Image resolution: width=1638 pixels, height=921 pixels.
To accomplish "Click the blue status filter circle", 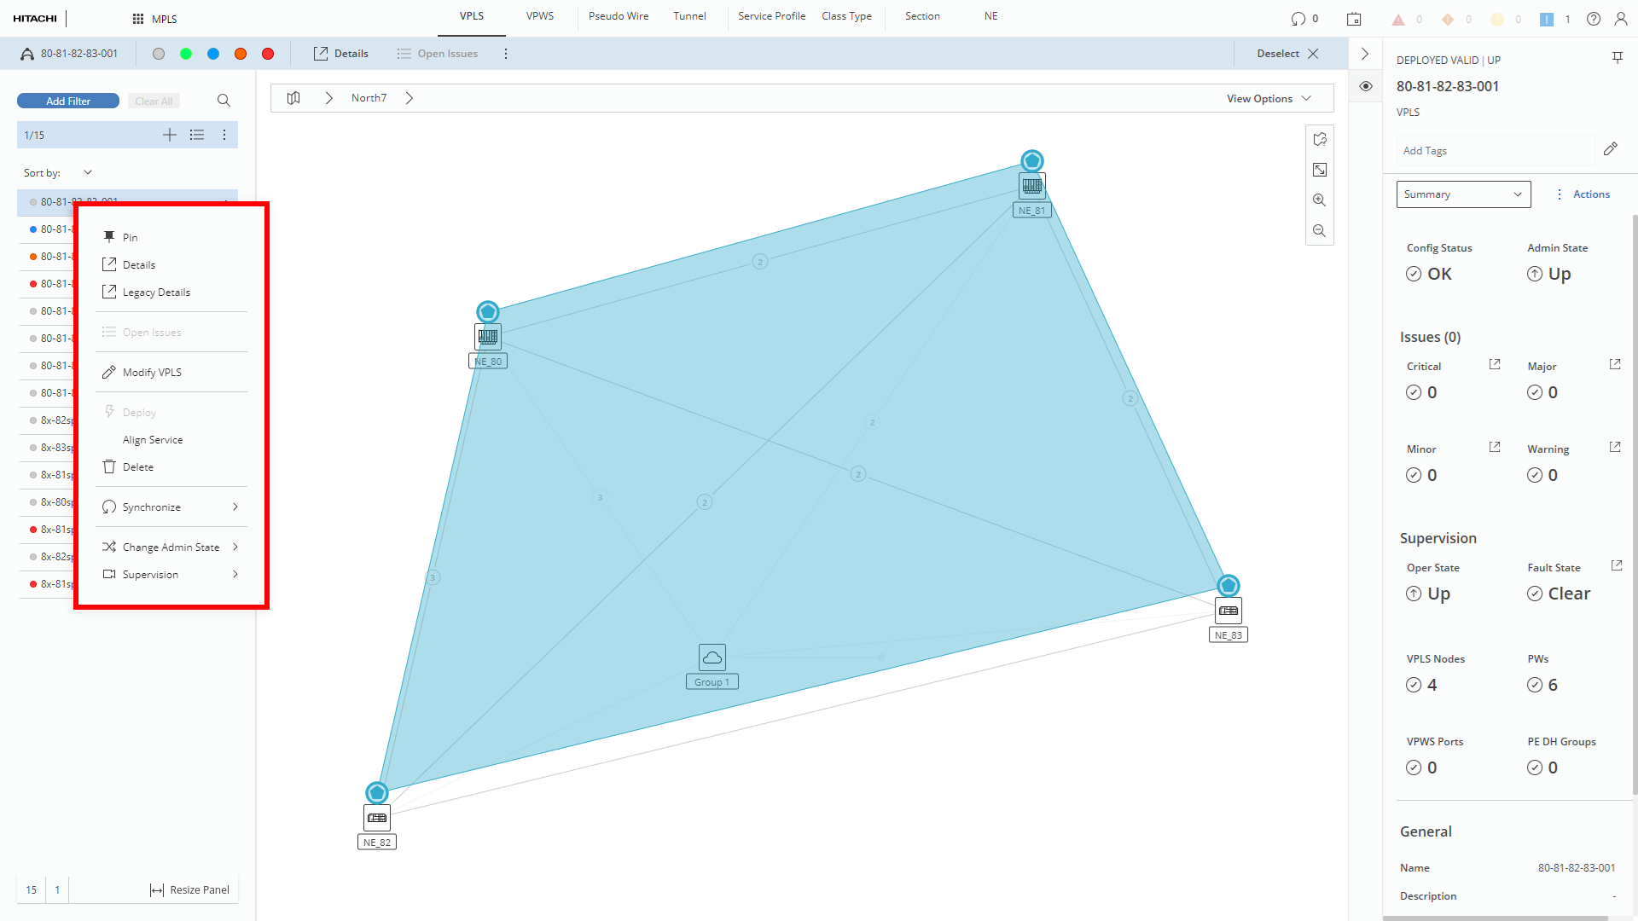I will (x=213, y=54).
